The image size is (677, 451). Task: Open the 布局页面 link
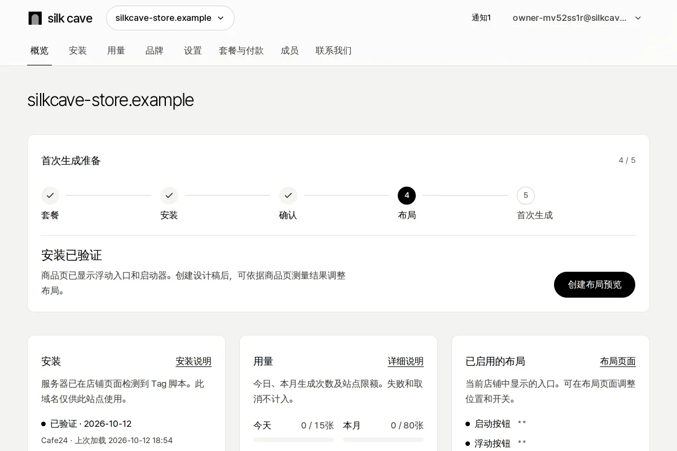click(618, 361)
